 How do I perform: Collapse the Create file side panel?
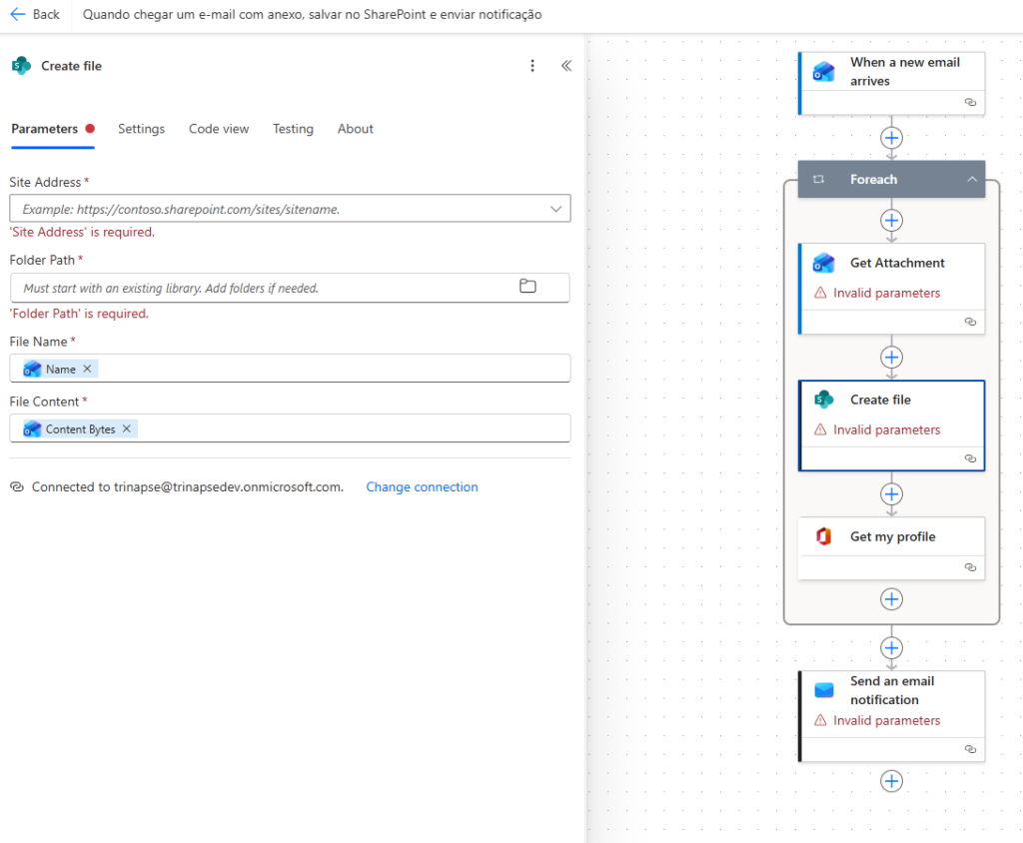click(x=565, y=66)
